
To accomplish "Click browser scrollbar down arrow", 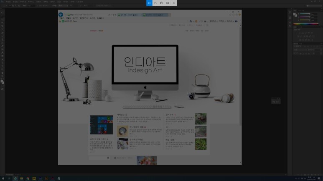I will [240, 162].
